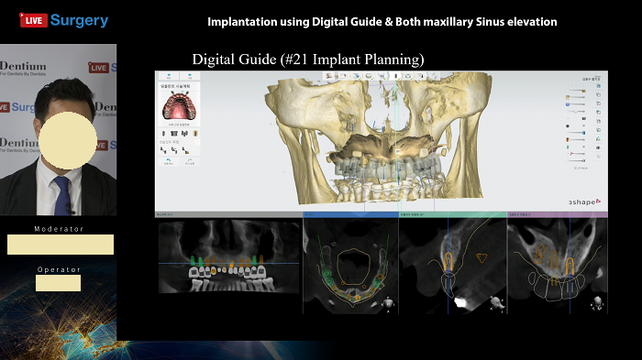Adjust the top transparency slider with tooth handle
This screenshot has width=642, height=360.
[576, 91]
